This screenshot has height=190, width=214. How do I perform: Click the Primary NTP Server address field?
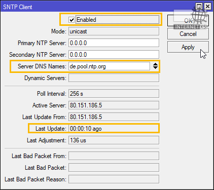point(114,43)
